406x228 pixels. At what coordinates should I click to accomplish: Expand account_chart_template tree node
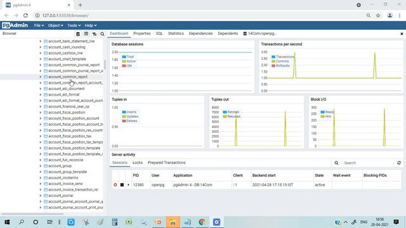point(41,59)
